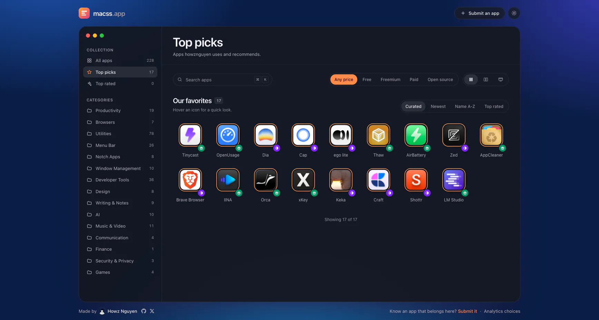Open the OpenUsage app icon

tap(228, 135)
